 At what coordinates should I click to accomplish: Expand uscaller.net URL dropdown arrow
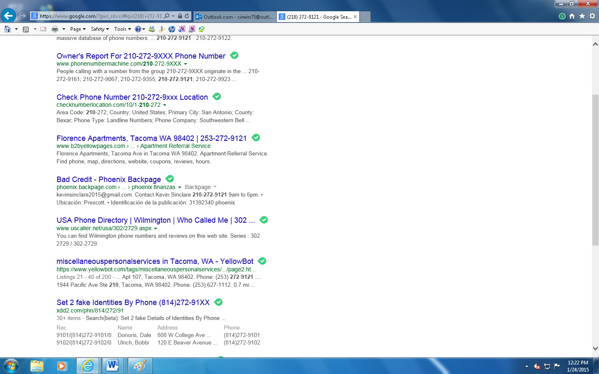pos(156,229)
